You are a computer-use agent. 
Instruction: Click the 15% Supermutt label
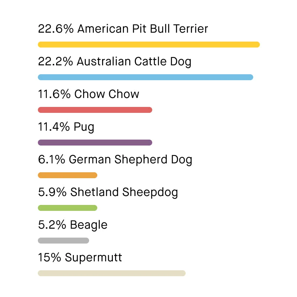point(80,258)
